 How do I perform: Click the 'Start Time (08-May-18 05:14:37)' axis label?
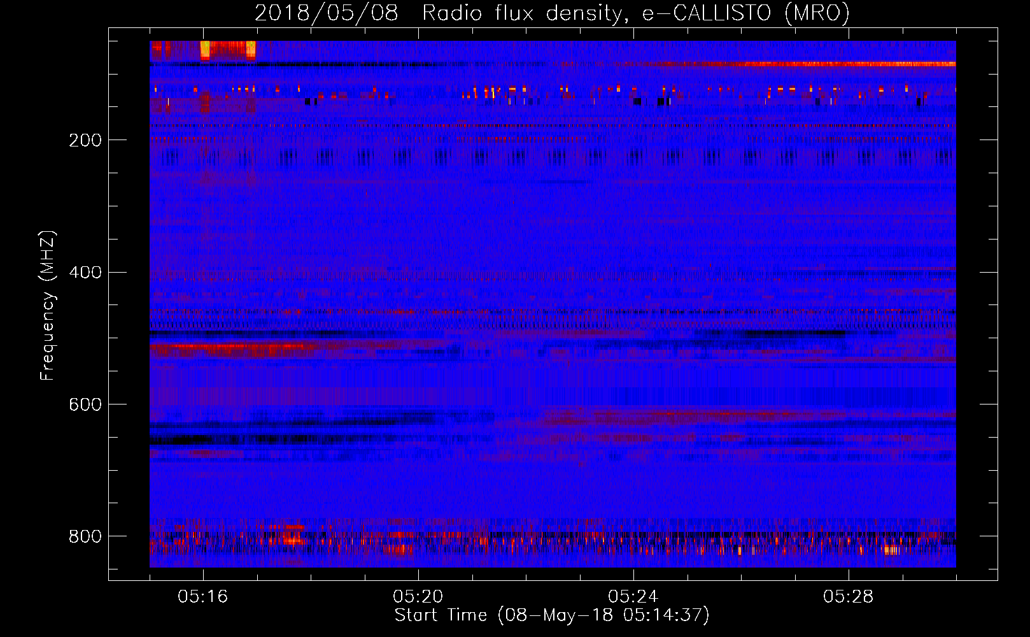(552, 615)
